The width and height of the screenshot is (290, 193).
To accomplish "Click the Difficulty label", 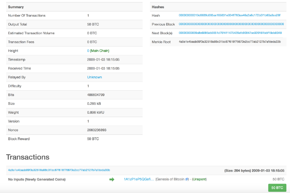I will click(x=15, y=86).
